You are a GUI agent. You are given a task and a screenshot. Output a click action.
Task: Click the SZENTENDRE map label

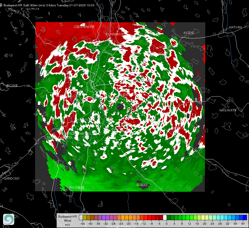point(84,27)
